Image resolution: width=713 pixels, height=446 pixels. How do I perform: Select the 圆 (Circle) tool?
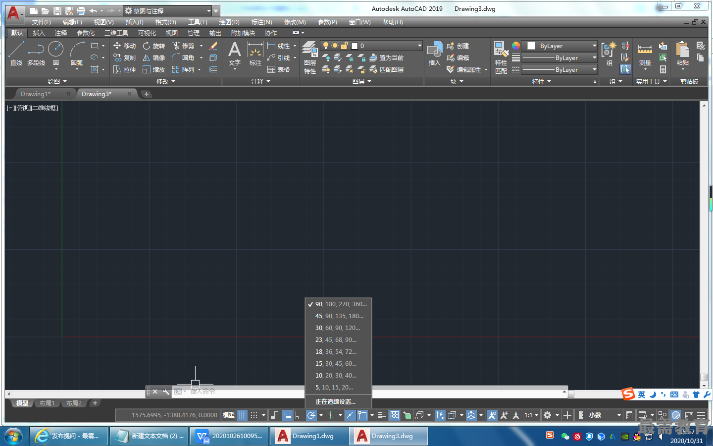56,54
